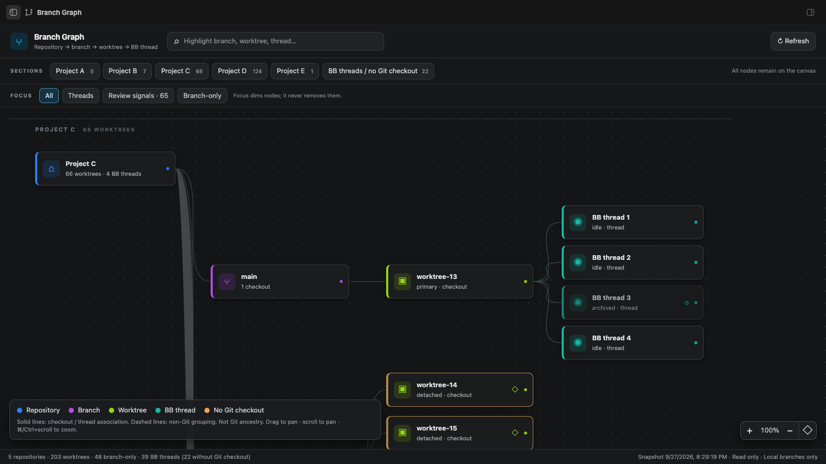
Task: Select the worktree-14 node
Action: 459,390
